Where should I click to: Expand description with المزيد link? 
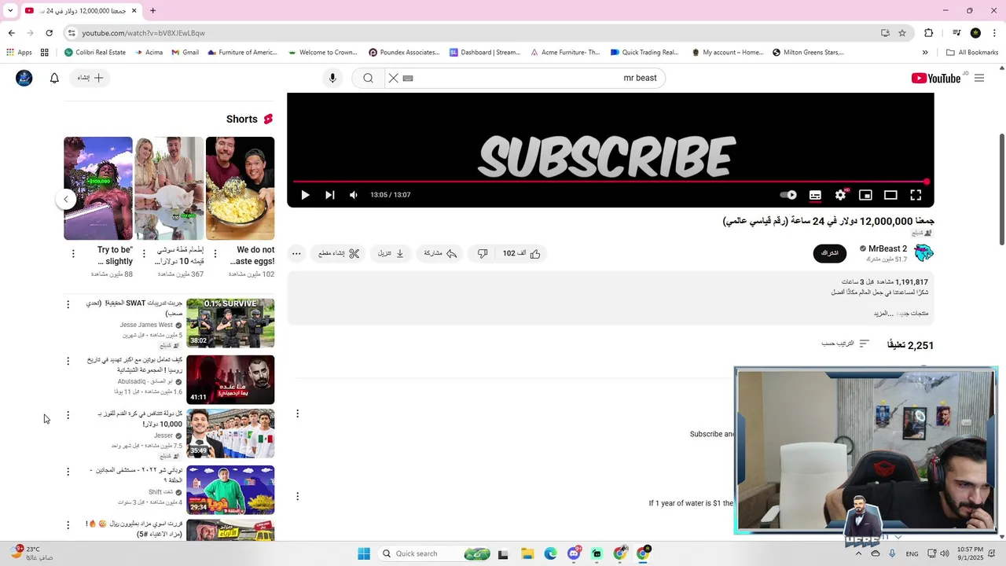885,314
